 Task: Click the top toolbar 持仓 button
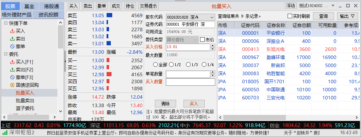click(x=130, y=6)
